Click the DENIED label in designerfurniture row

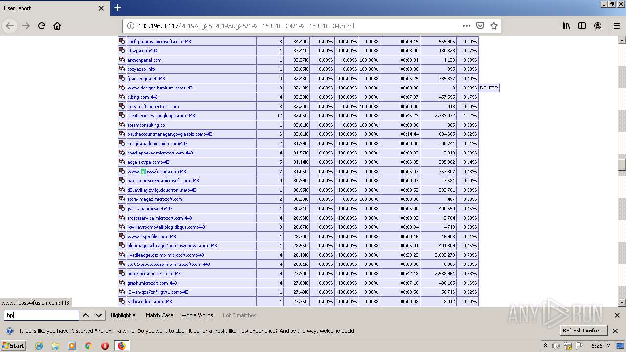point(489,88)
